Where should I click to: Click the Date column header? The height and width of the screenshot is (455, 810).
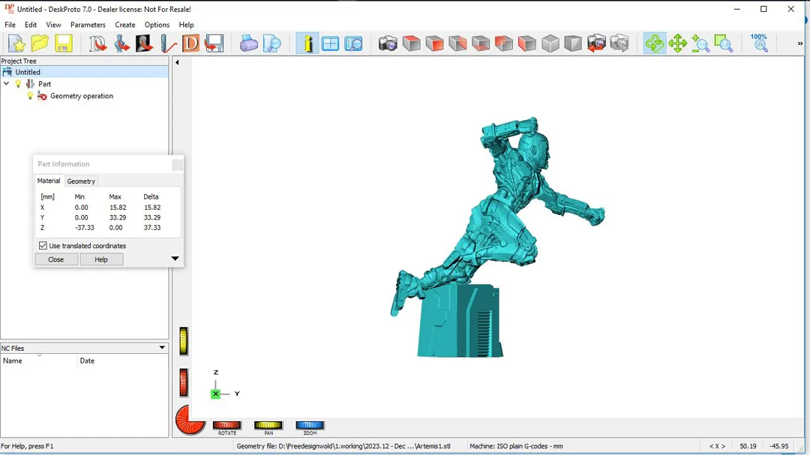point(123,361)
